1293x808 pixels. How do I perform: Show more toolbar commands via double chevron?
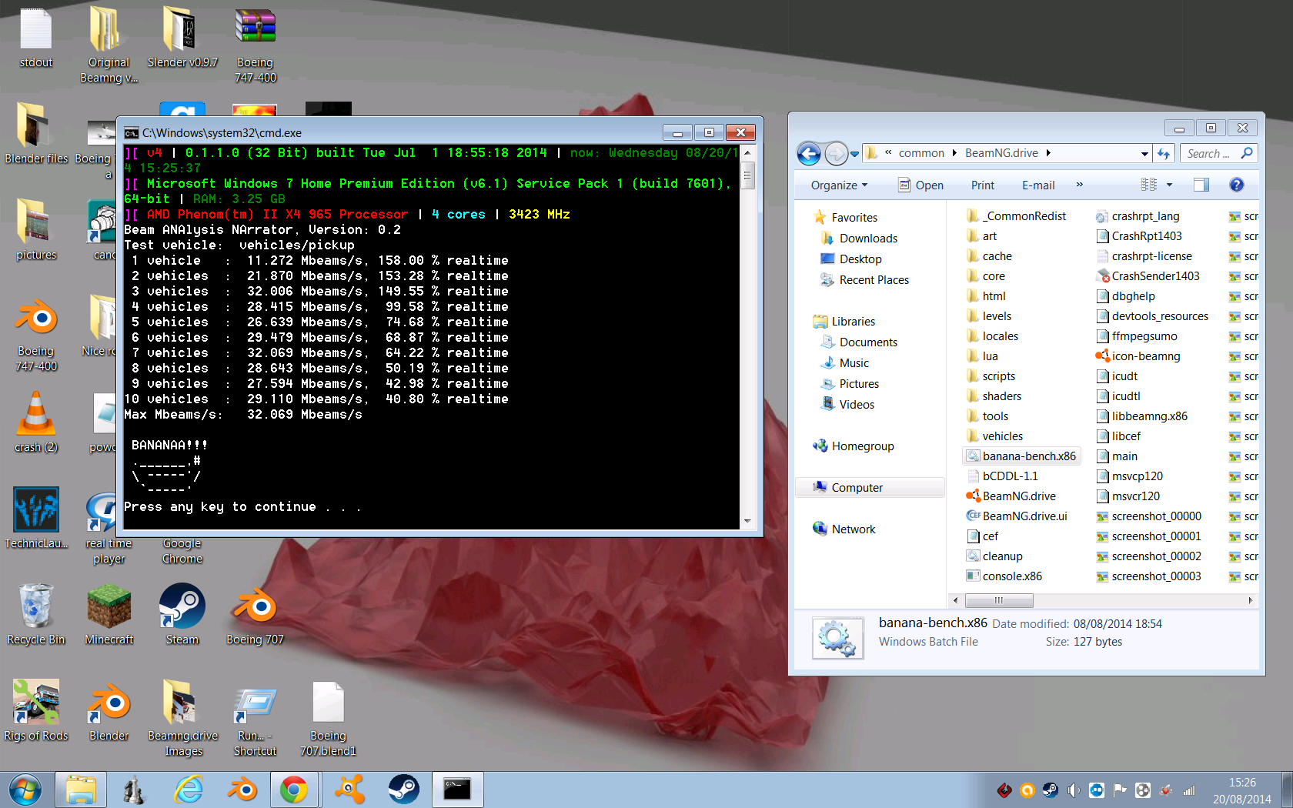(1079, 185)
